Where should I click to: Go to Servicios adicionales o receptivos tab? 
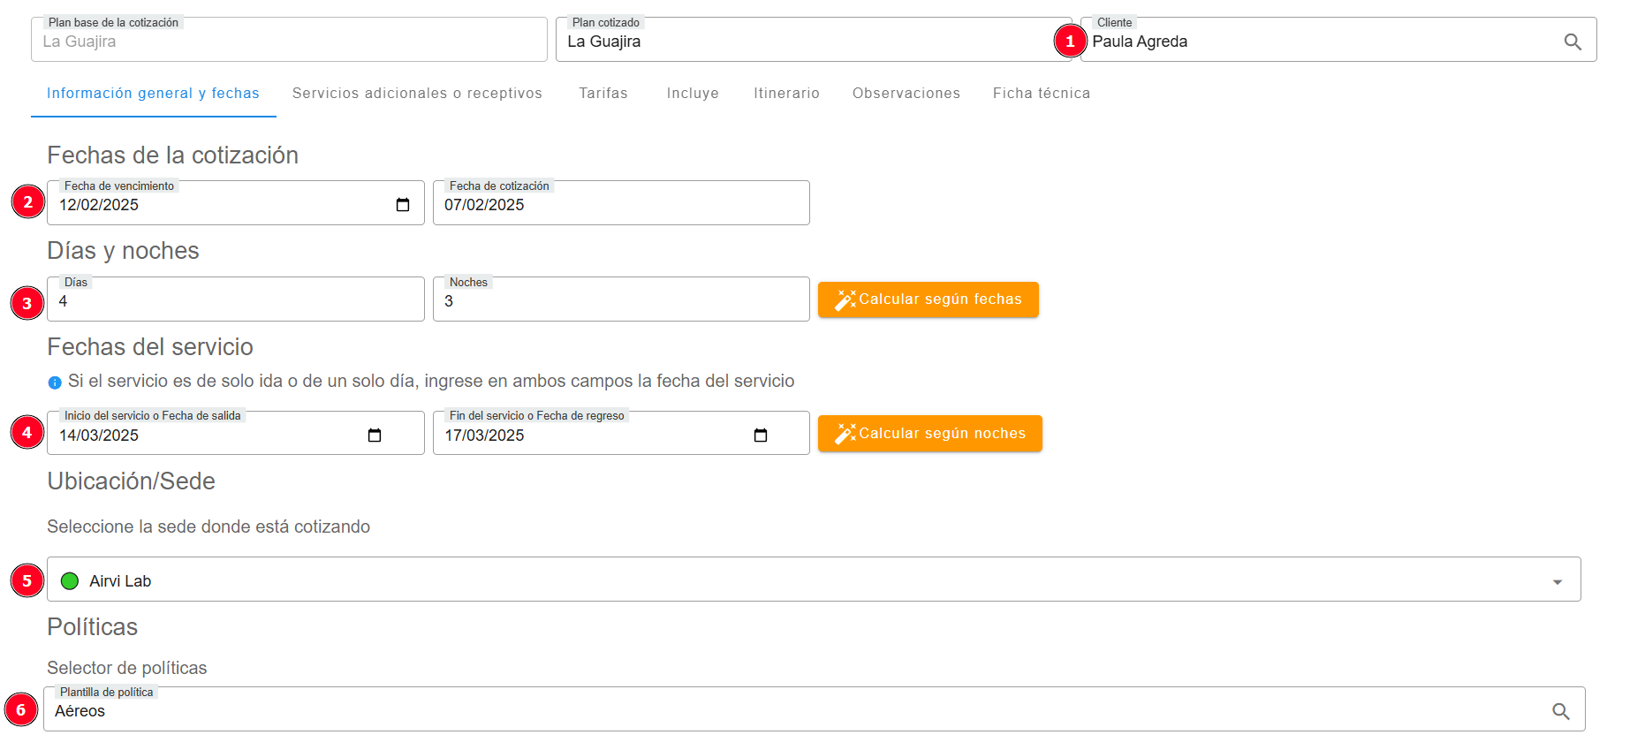(x=417, y=94)
